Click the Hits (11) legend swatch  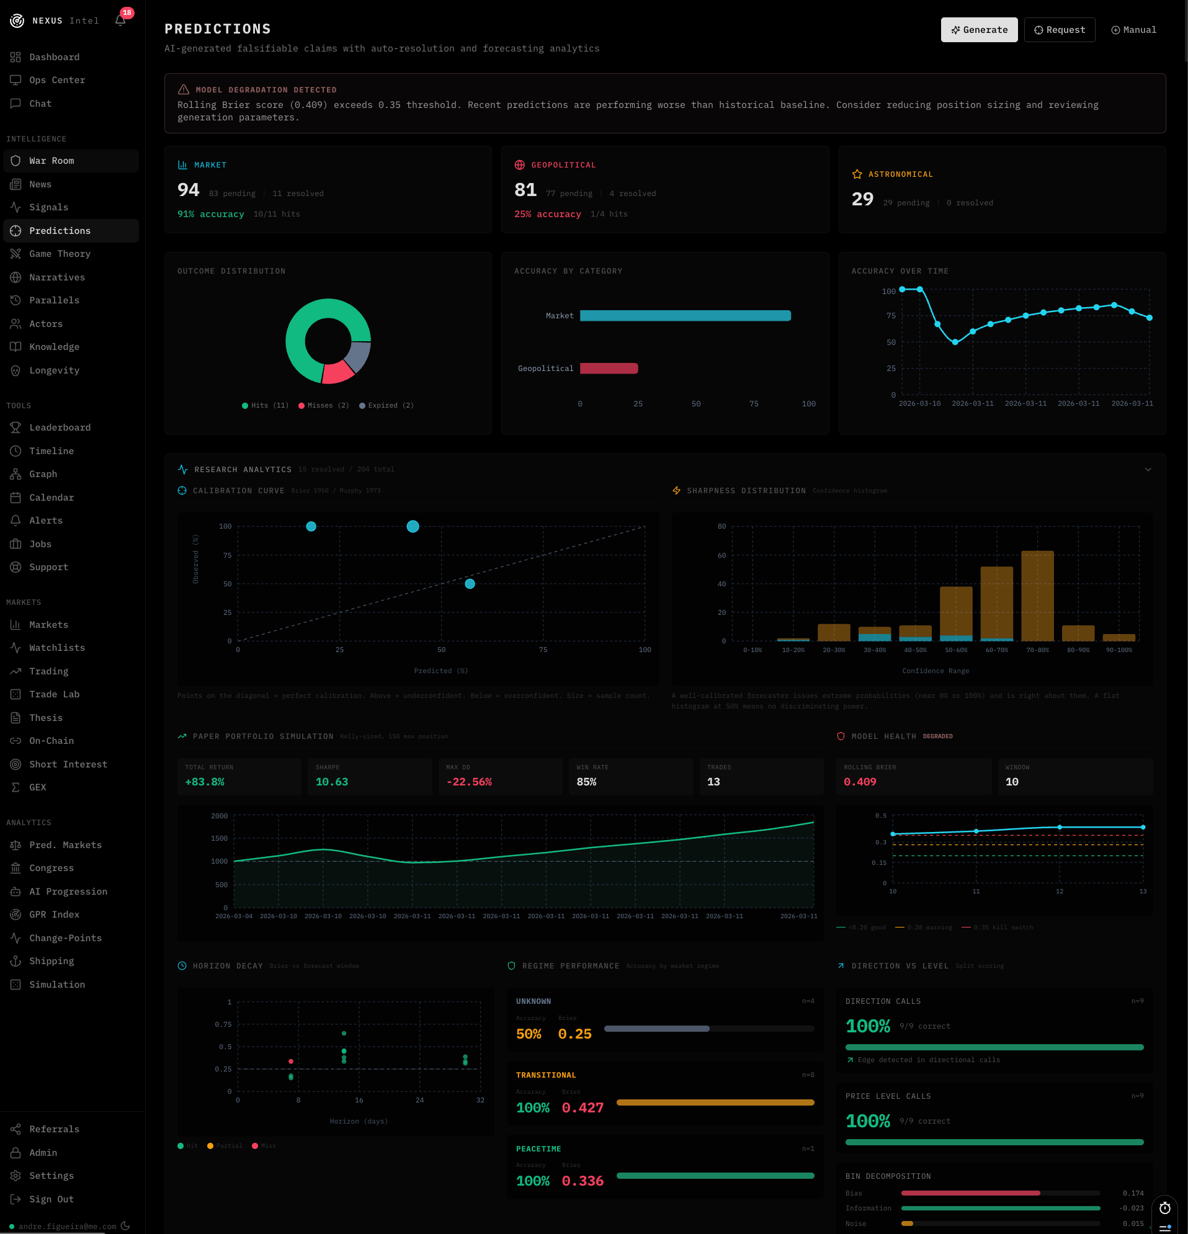coord(245,406)
